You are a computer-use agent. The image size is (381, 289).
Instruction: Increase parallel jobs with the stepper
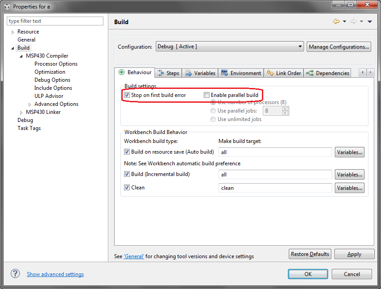[x=285, y=109]
